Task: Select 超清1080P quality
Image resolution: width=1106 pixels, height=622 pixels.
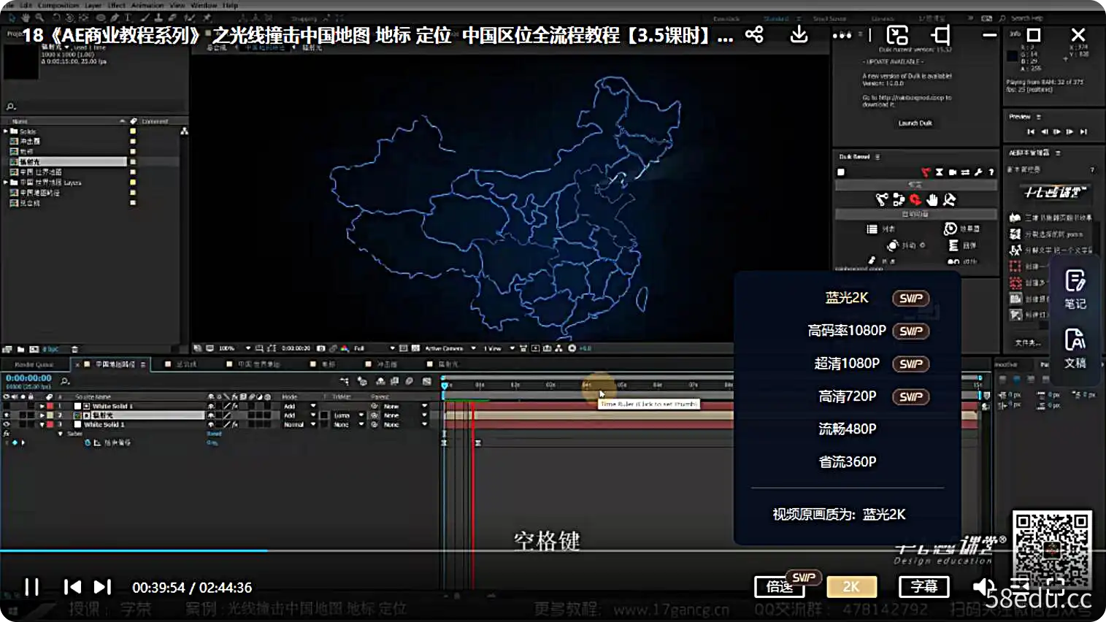Action: [847, 364]
